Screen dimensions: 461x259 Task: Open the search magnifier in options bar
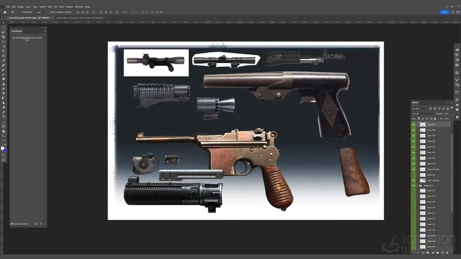[453, 12]
